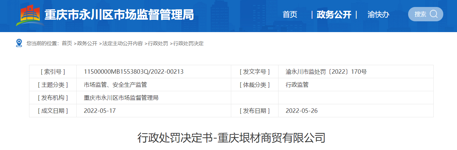Select the 主题分类 label cell
The width and height of the screenshot is (457, 150).
click(53, 85)
